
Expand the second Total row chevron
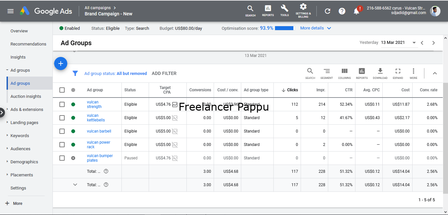tap(75, 185)
